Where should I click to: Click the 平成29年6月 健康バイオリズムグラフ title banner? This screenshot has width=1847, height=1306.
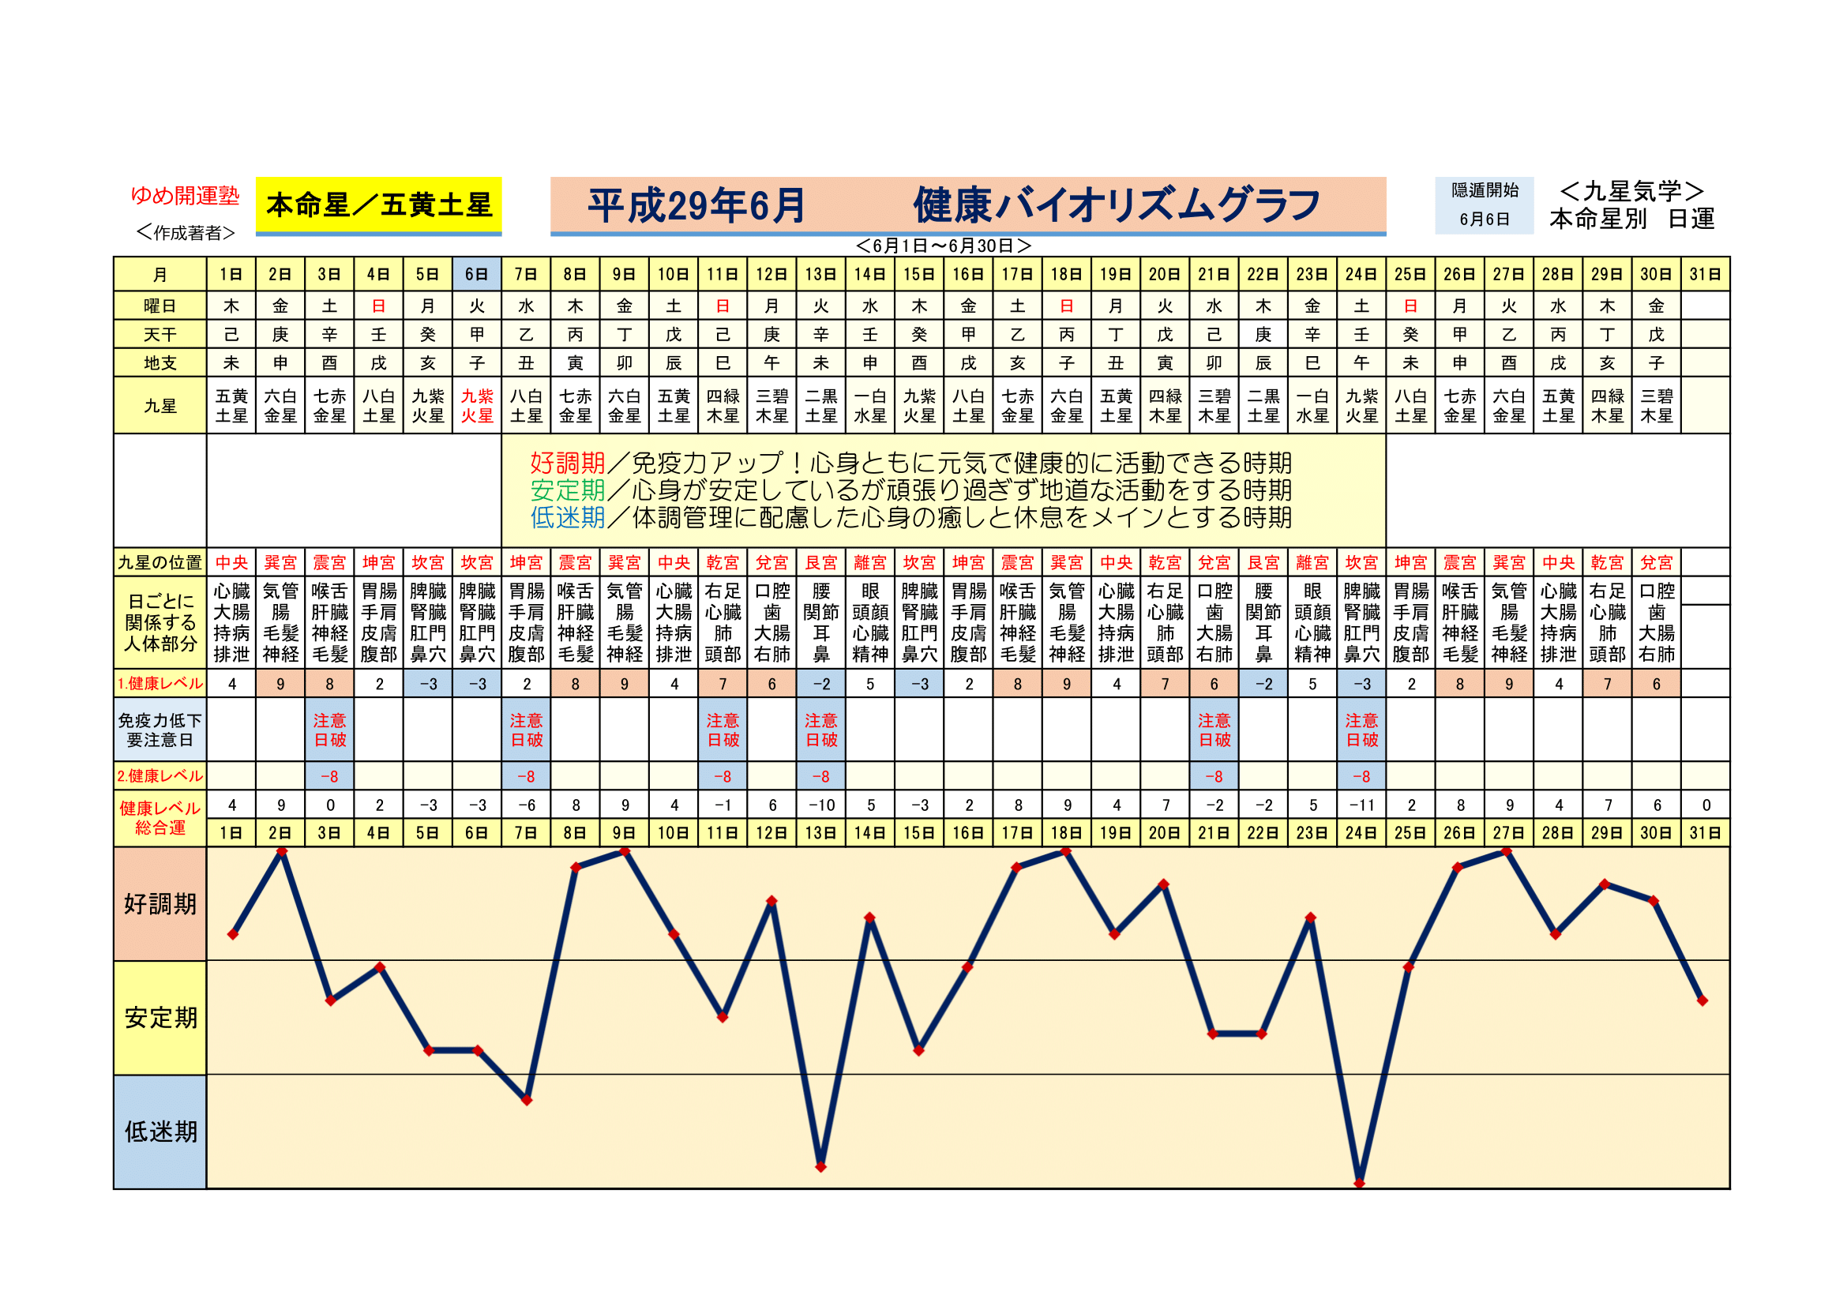[968, 205]
